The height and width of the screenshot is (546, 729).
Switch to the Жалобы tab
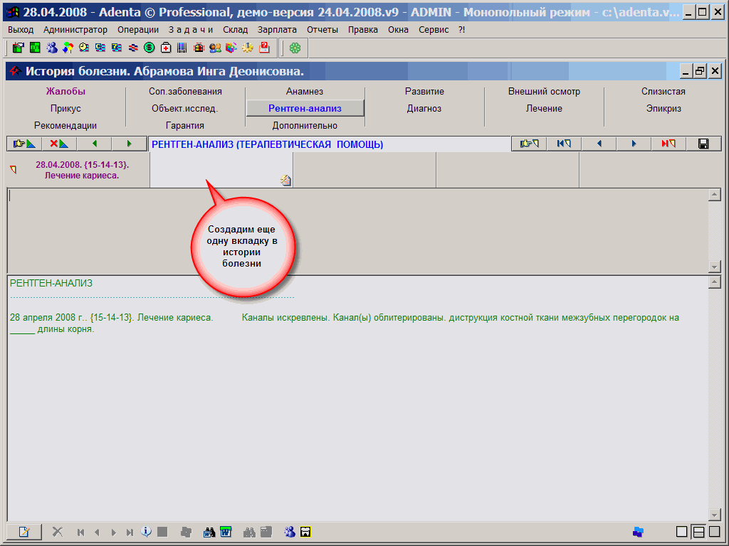point(65,92)
